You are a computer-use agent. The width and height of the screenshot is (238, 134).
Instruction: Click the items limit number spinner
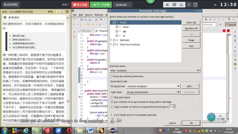[x=172, y=107]
